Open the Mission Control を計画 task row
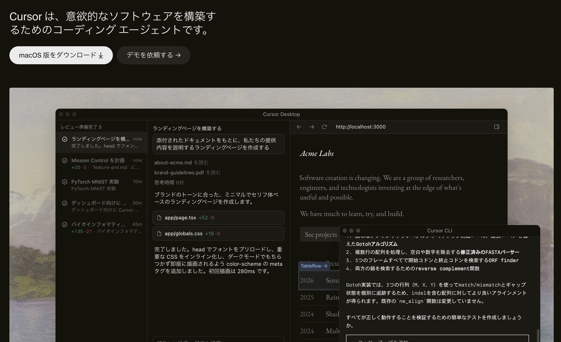Screen dimensions: 561x342 pyautogui.click(x=102, y=164)
